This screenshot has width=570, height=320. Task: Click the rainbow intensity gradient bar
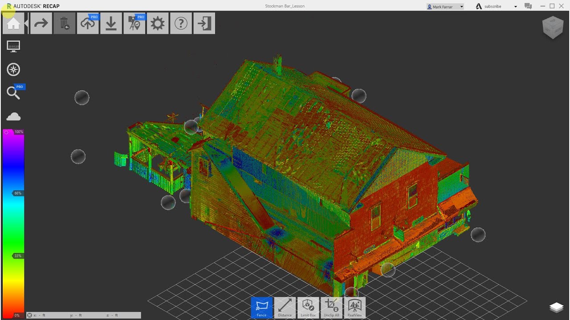(x=13, y=224)
